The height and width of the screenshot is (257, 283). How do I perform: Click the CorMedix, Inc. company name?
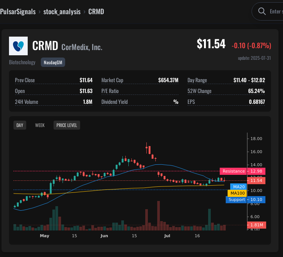[82, 47]
